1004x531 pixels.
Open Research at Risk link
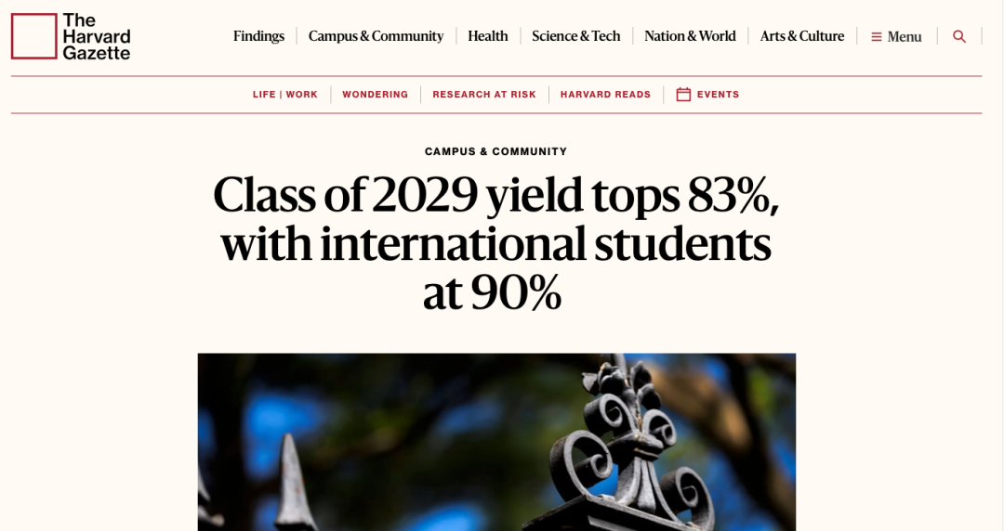[484, 95]
